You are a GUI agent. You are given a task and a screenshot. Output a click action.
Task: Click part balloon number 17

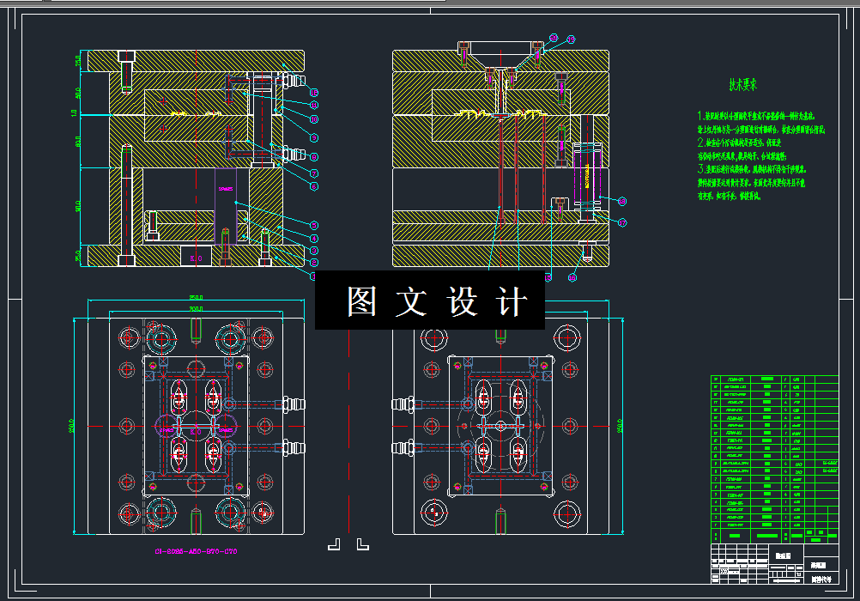point(621,223)
